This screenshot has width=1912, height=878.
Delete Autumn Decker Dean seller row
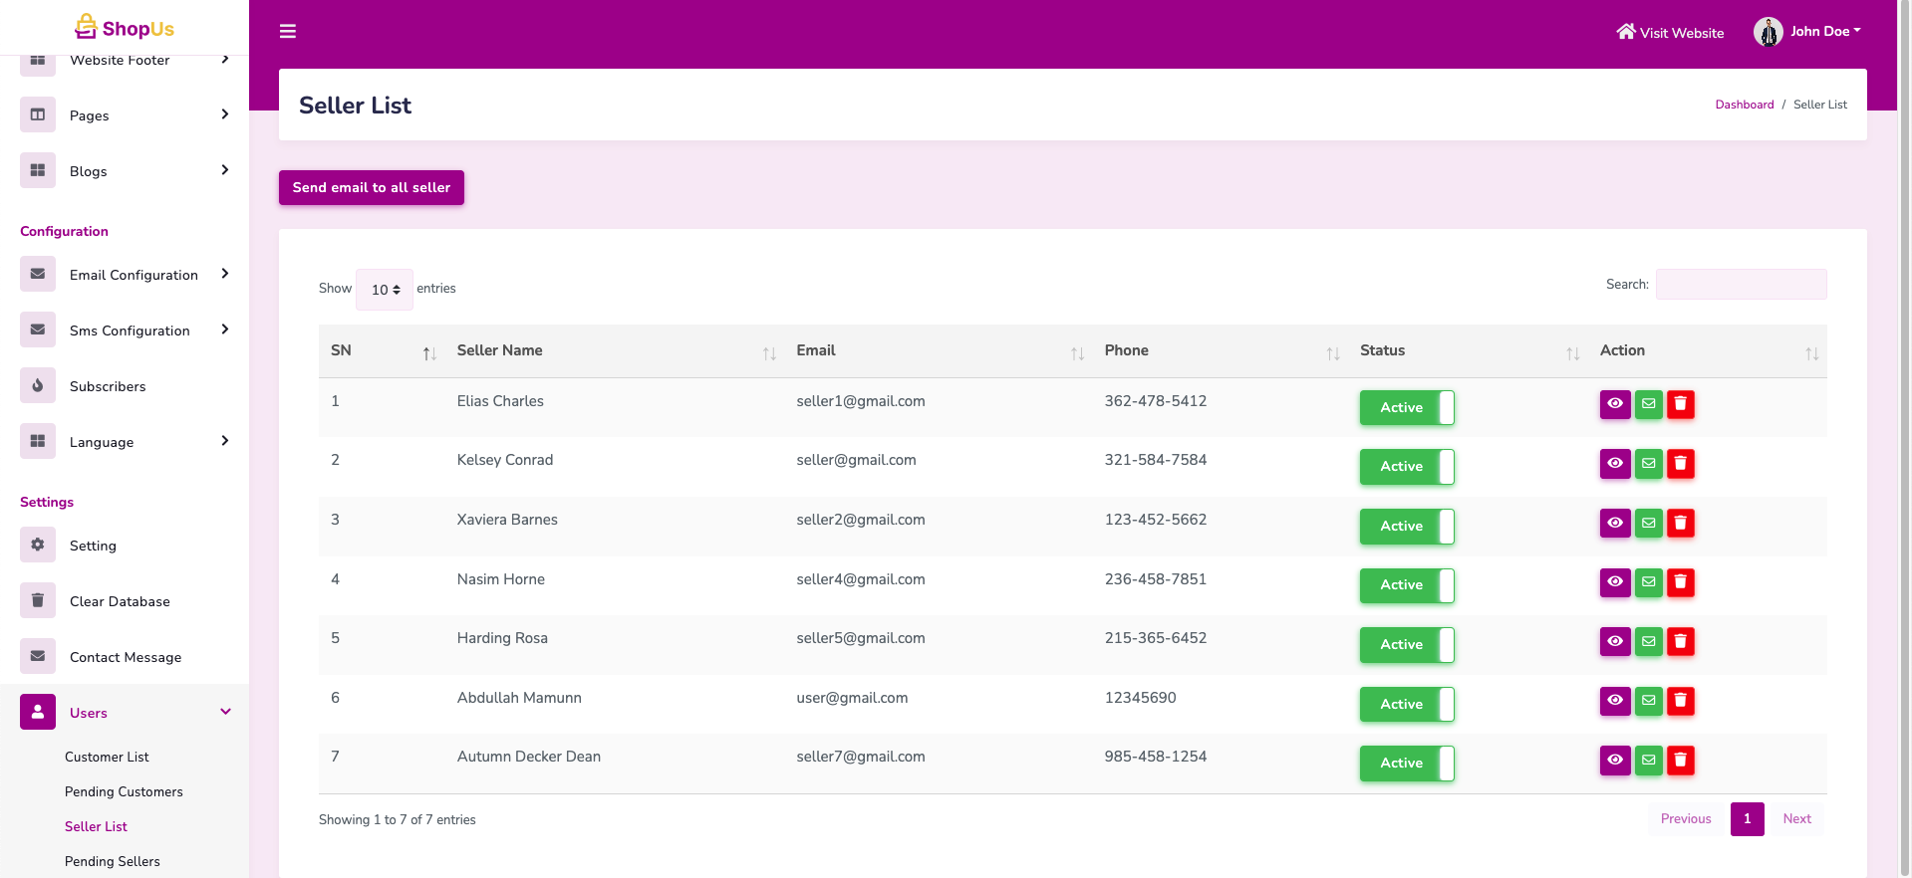click(x=1680, y=761)
